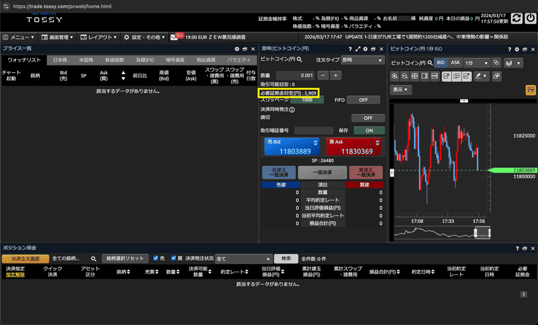Click the red 買 Ask price button

[354, 147]
